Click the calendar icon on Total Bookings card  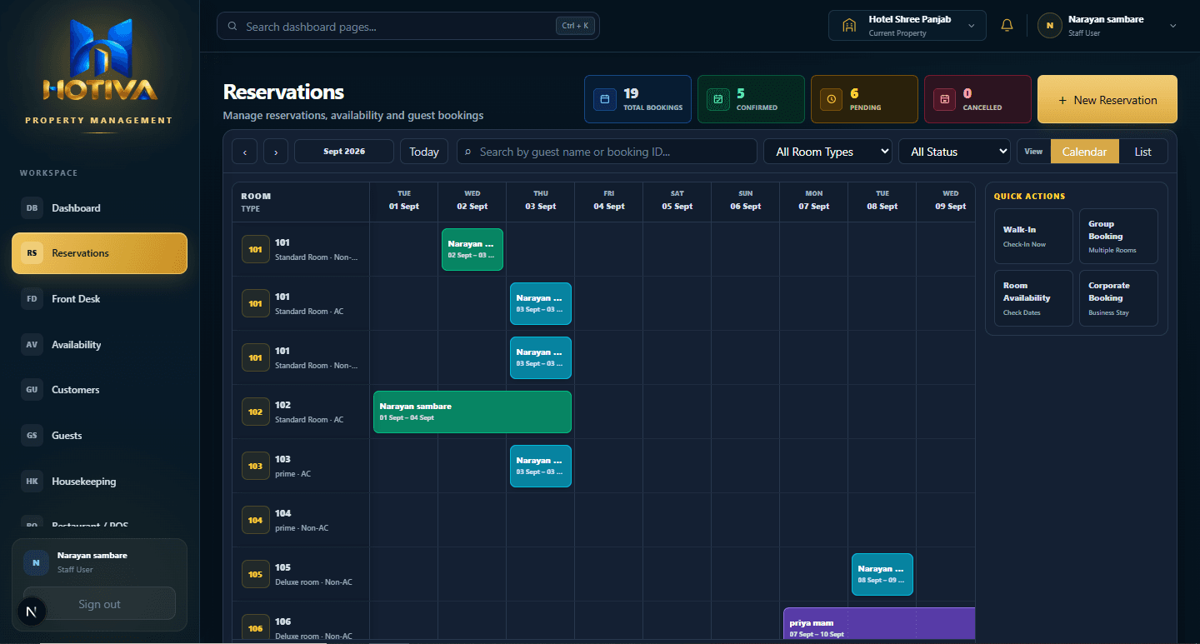tap(605, 99)
